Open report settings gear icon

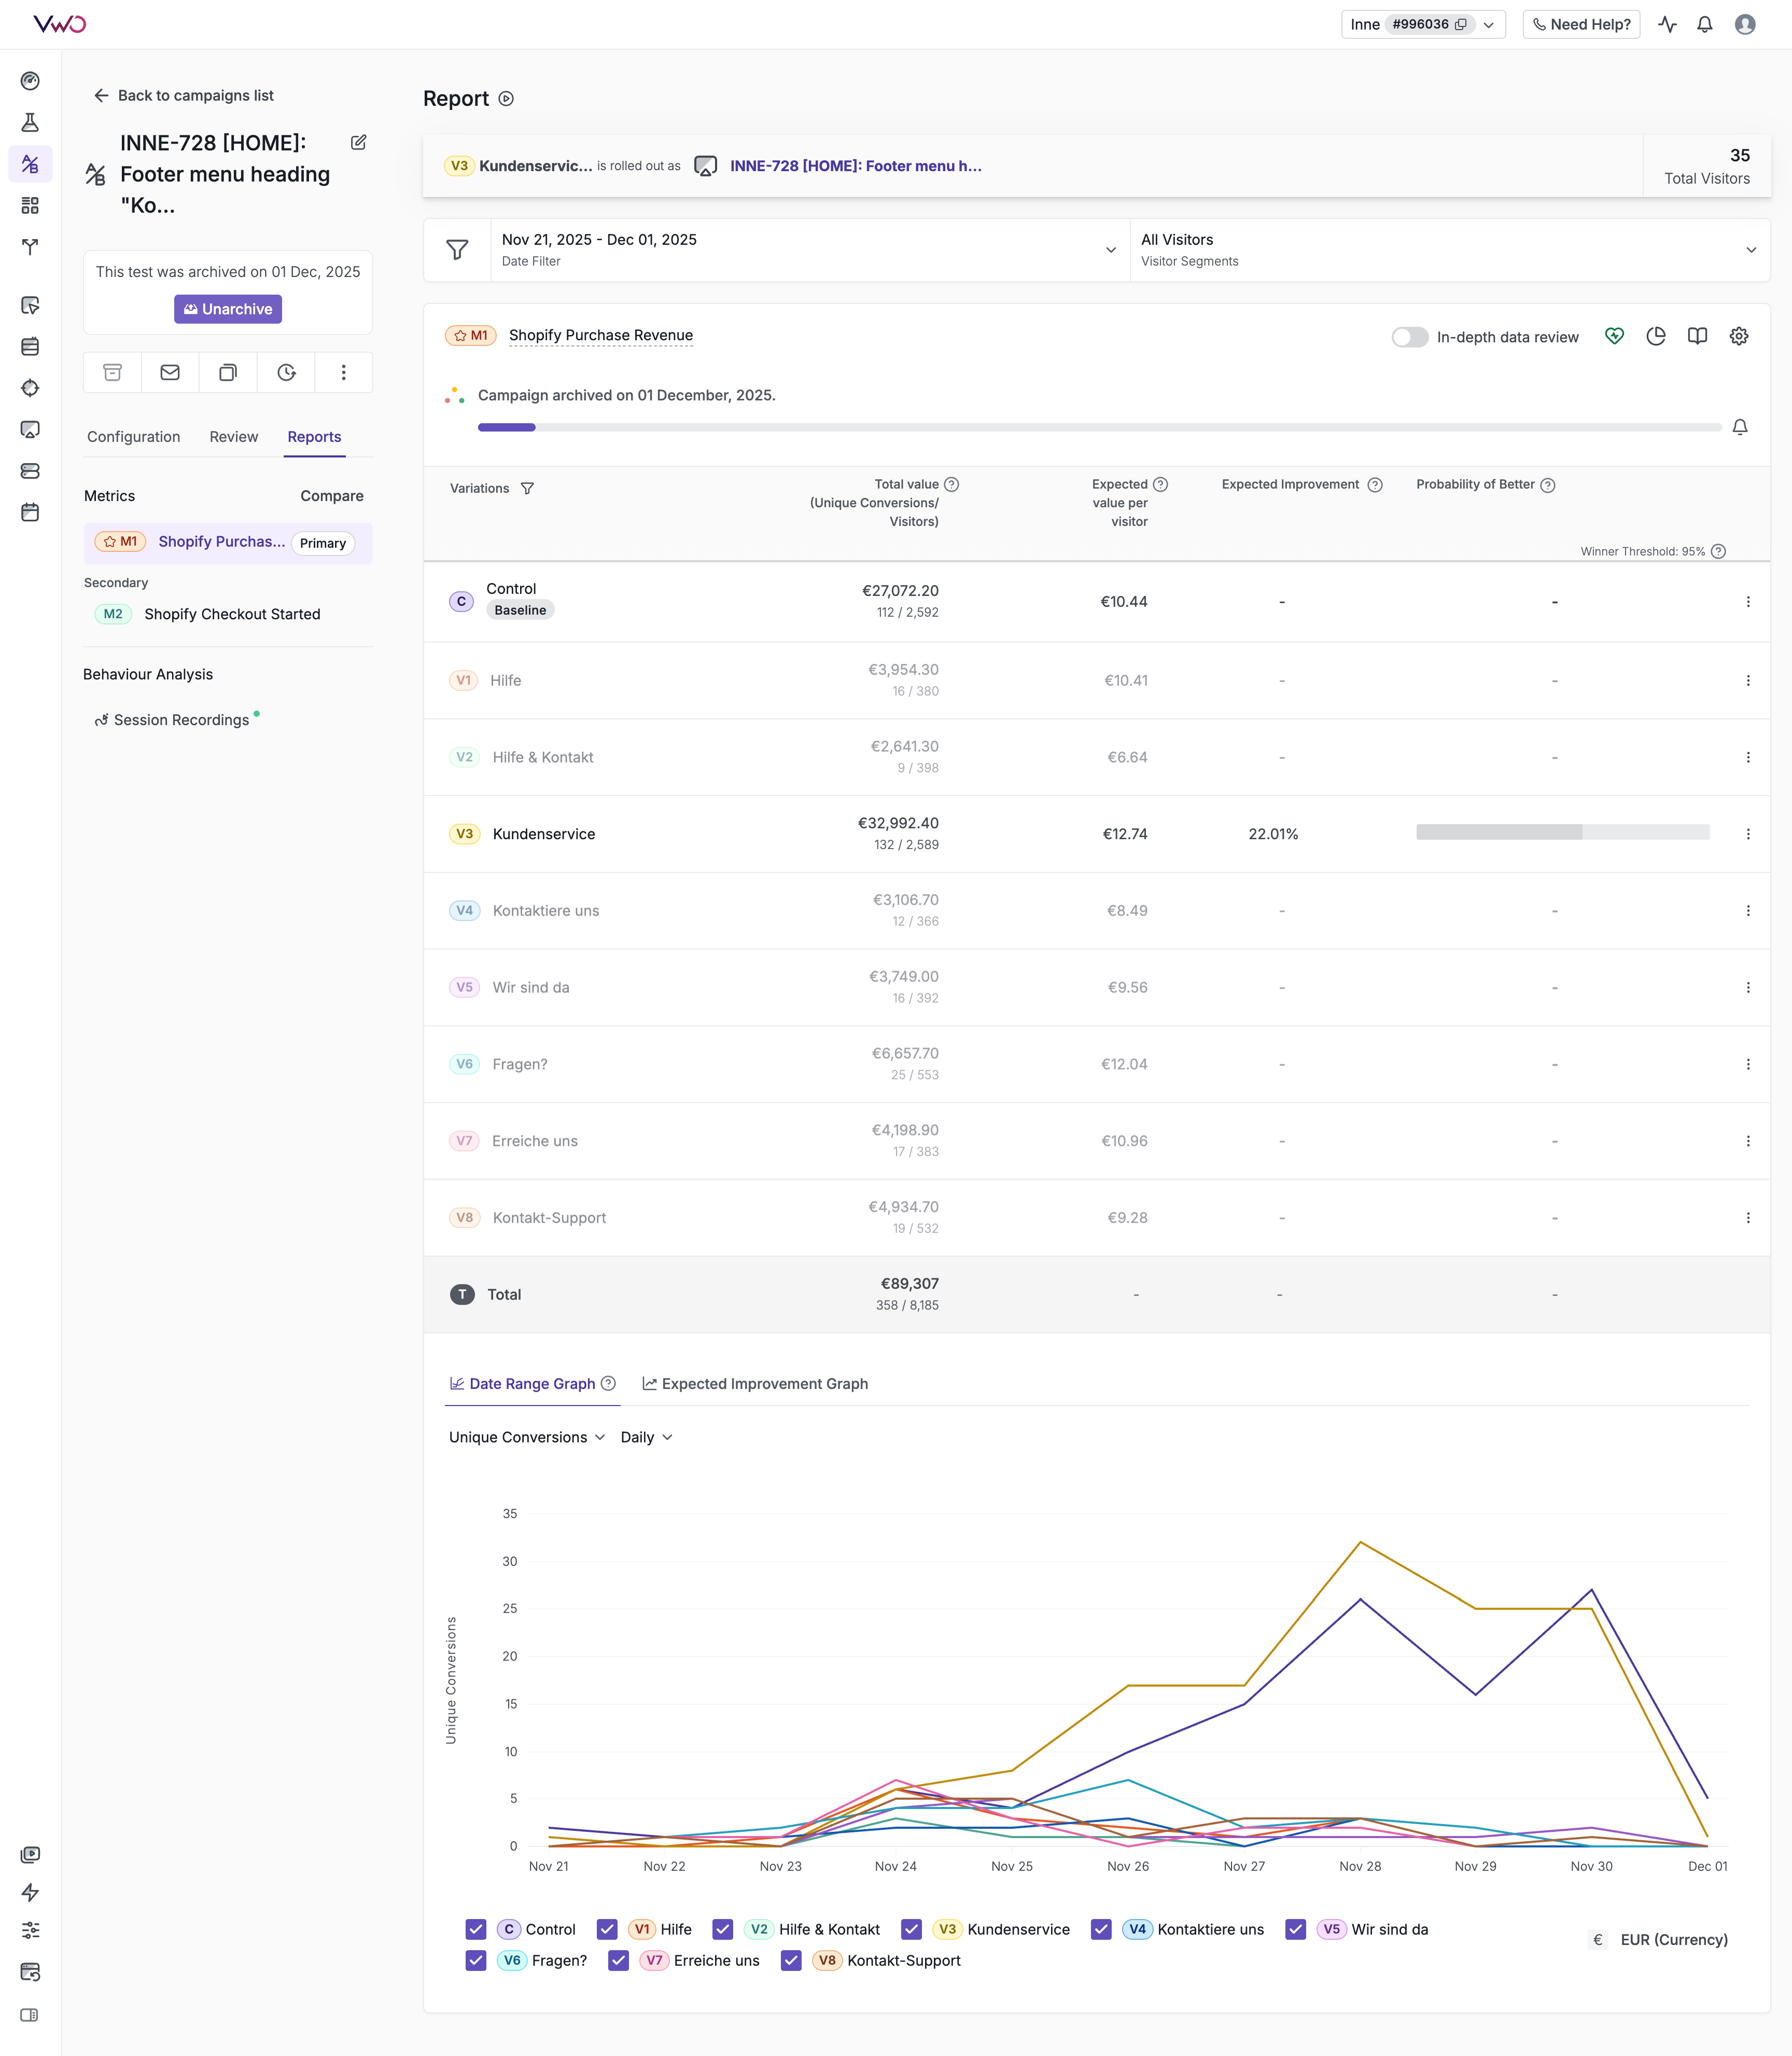pos(1739,336)
